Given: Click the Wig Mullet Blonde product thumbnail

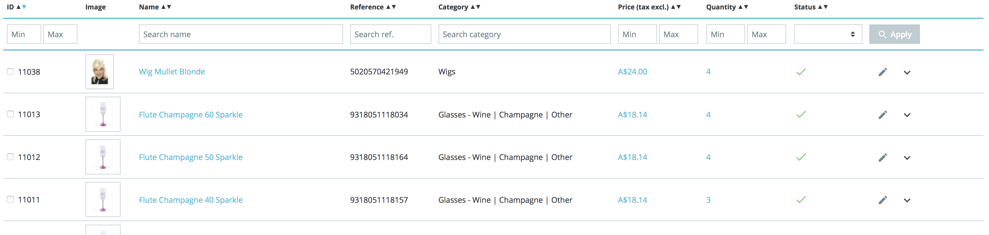Looking at the screenshot, I should 99,72.
